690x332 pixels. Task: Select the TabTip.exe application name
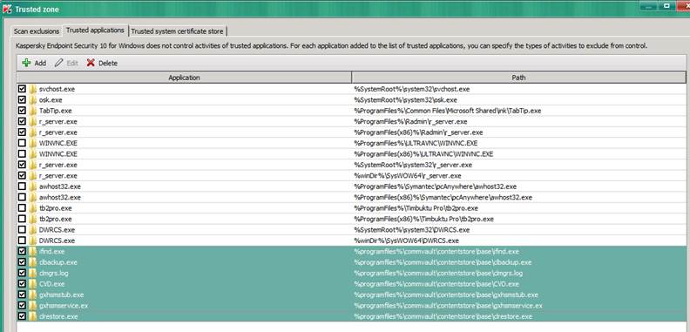56,111
